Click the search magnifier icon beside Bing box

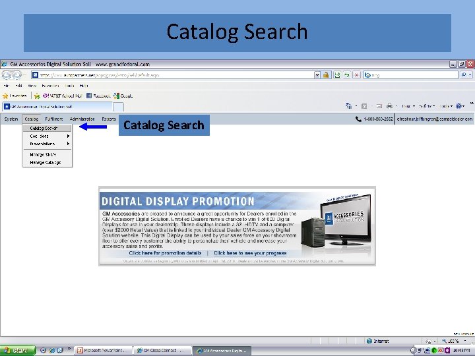coord(464,74)
